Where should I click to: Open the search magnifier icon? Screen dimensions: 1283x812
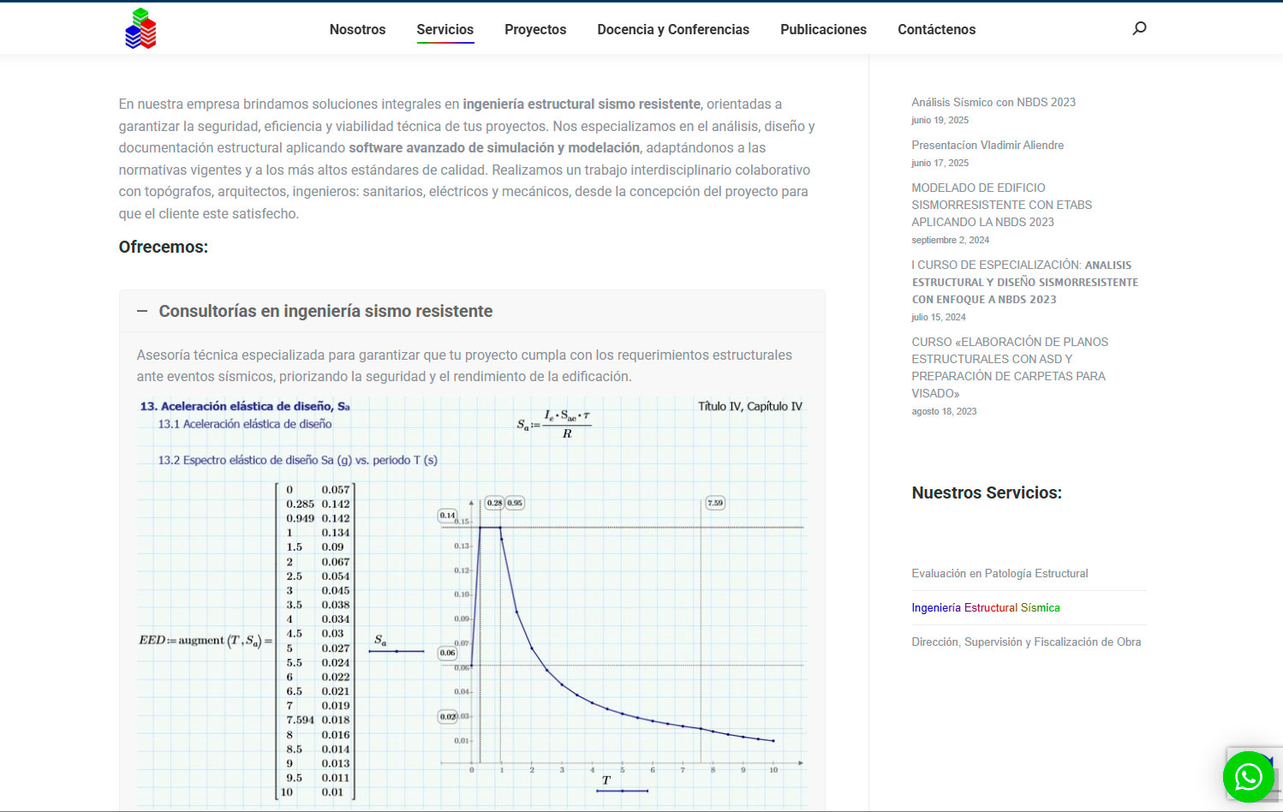point(1139,28)
